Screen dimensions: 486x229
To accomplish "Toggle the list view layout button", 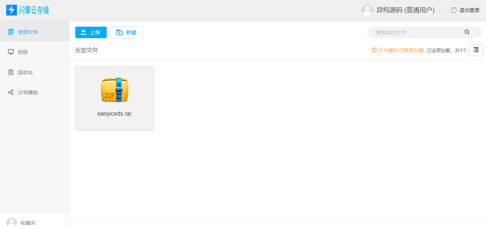I will (x=476, y=50).
